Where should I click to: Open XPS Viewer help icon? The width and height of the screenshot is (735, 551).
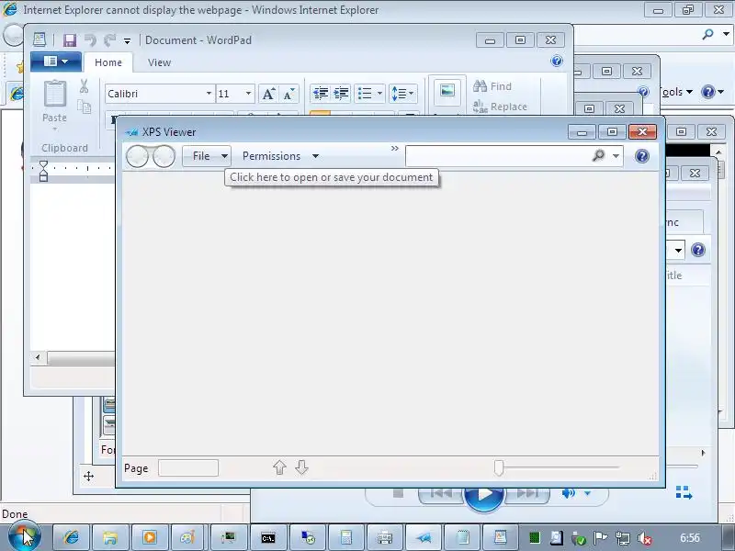click(x=641, y=155)
